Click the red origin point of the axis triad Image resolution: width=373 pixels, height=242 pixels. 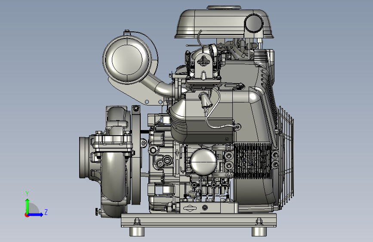click(26, 215)
